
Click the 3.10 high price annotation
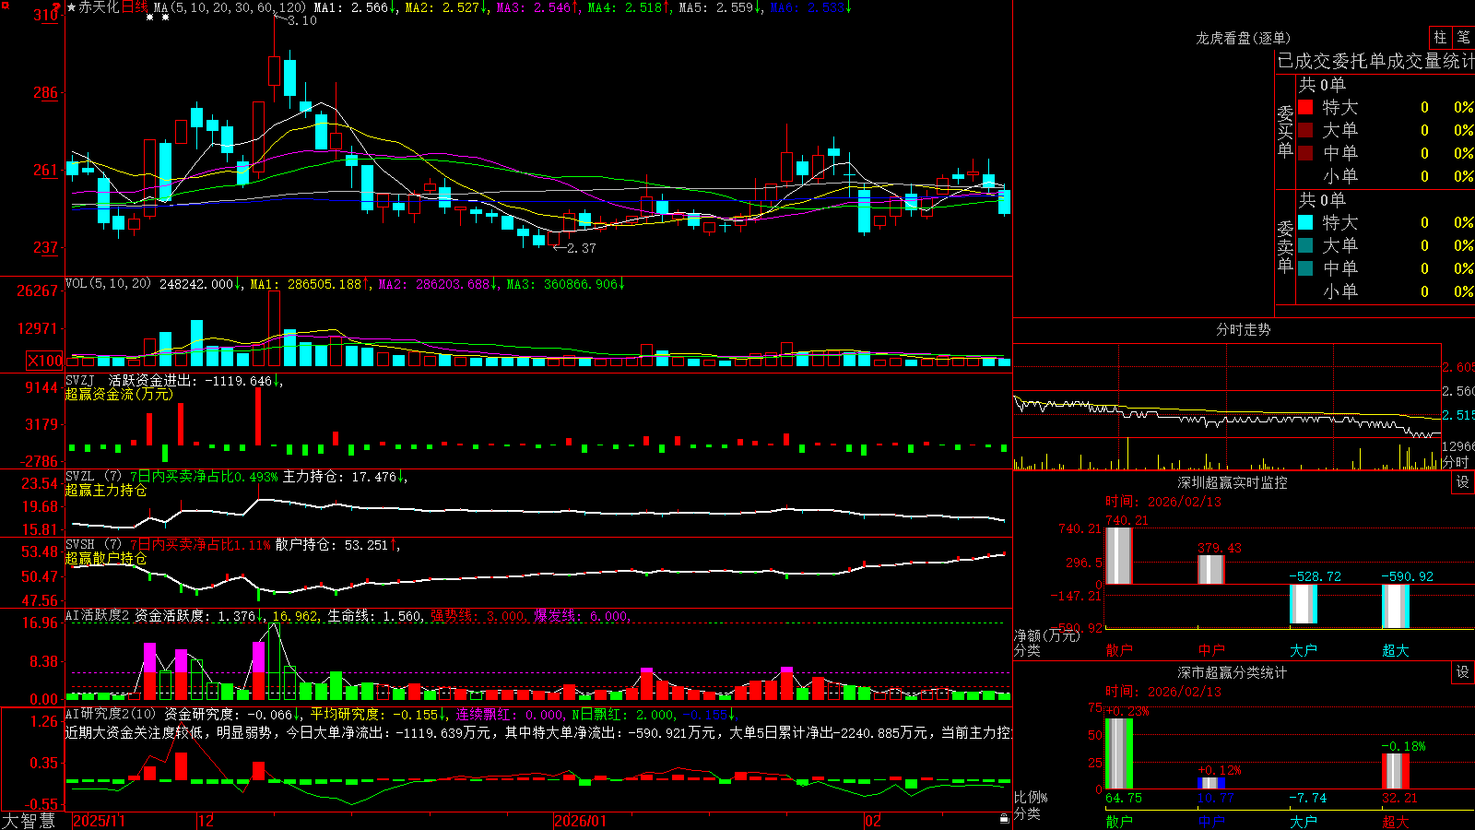[301, 20]
